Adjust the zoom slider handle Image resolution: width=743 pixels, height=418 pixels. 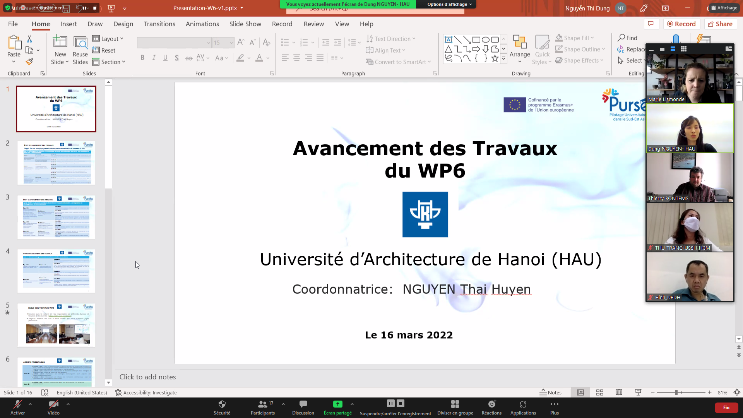(x=676, y=392)
